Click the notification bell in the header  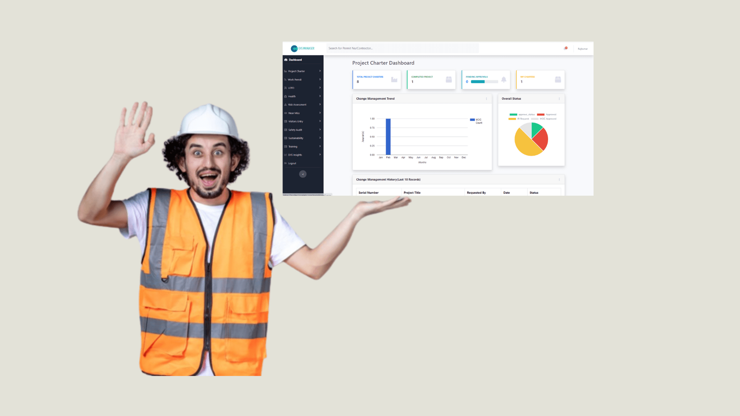pos(565,48)
